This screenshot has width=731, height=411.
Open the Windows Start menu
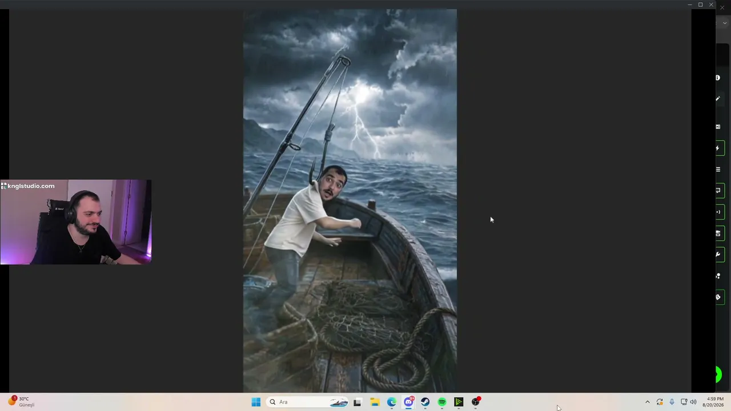point(256,402)
